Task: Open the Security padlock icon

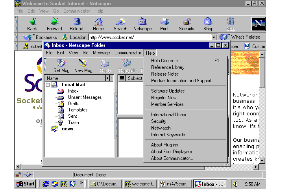Action: click(x=187, y=22)
